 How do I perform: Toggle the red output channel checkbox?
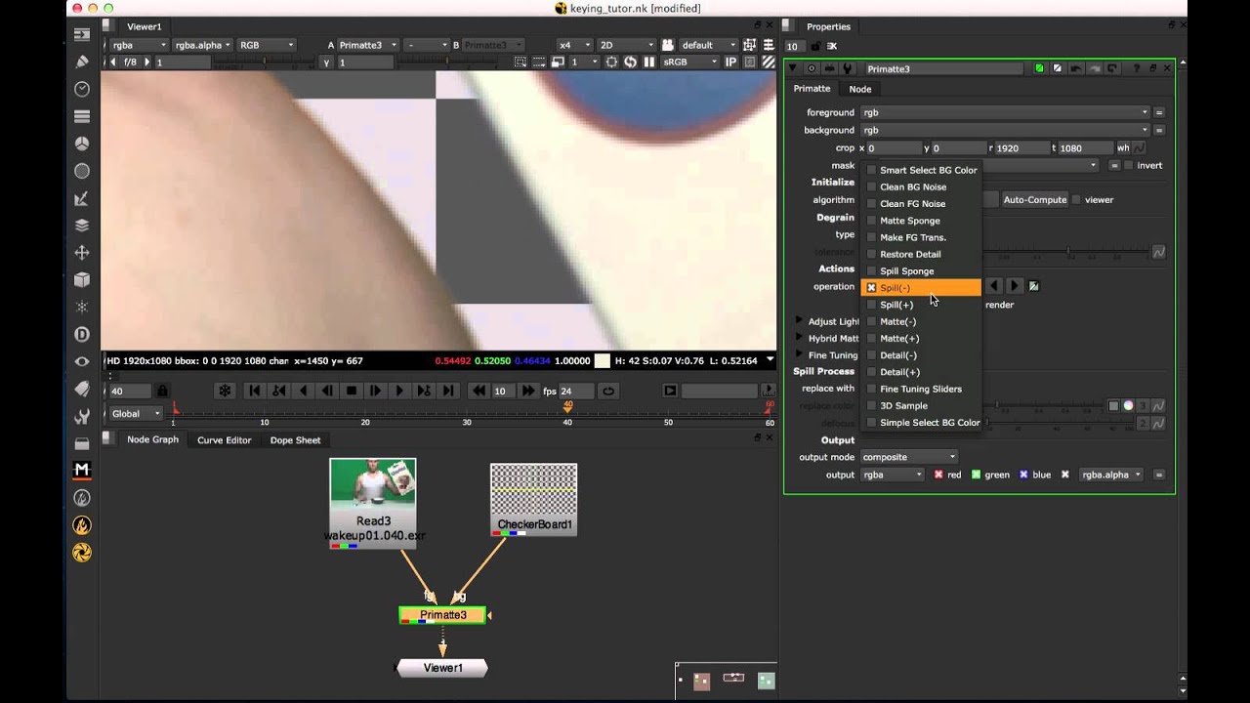tap(938, 475)
